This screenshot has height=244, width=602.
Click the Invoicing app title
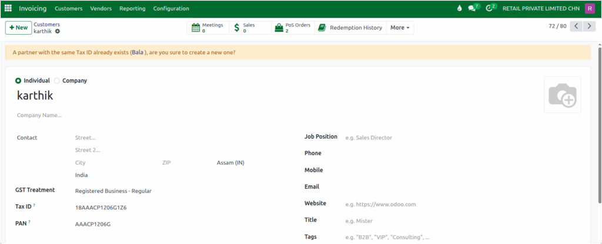coord(33,8)
